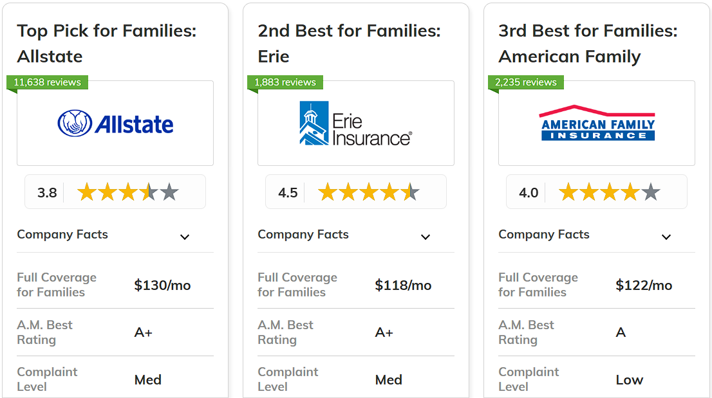Viewport: 712px width, 398px height.
Task: Click Erie's 4.5 star rating icons
Action: (369, 192)
